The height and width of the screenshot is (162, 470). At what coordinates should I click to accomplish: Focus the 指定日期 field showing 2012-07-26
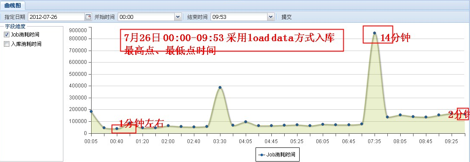[x=57, y=17]
